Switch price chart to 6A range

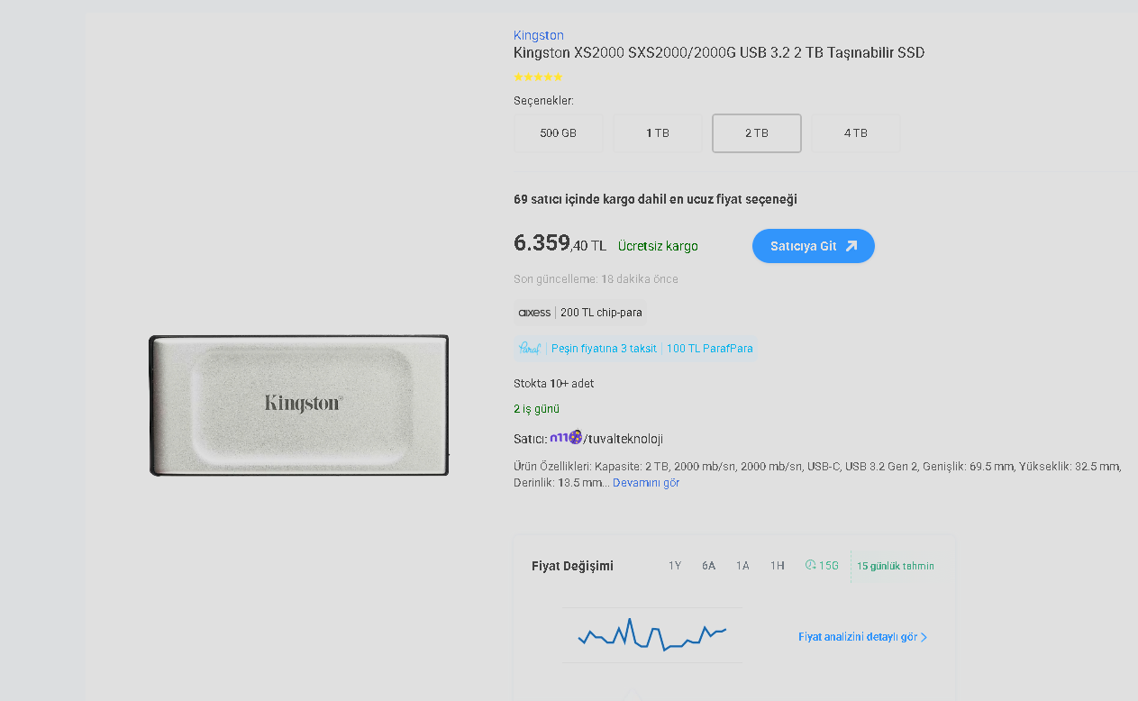[709, 566]
